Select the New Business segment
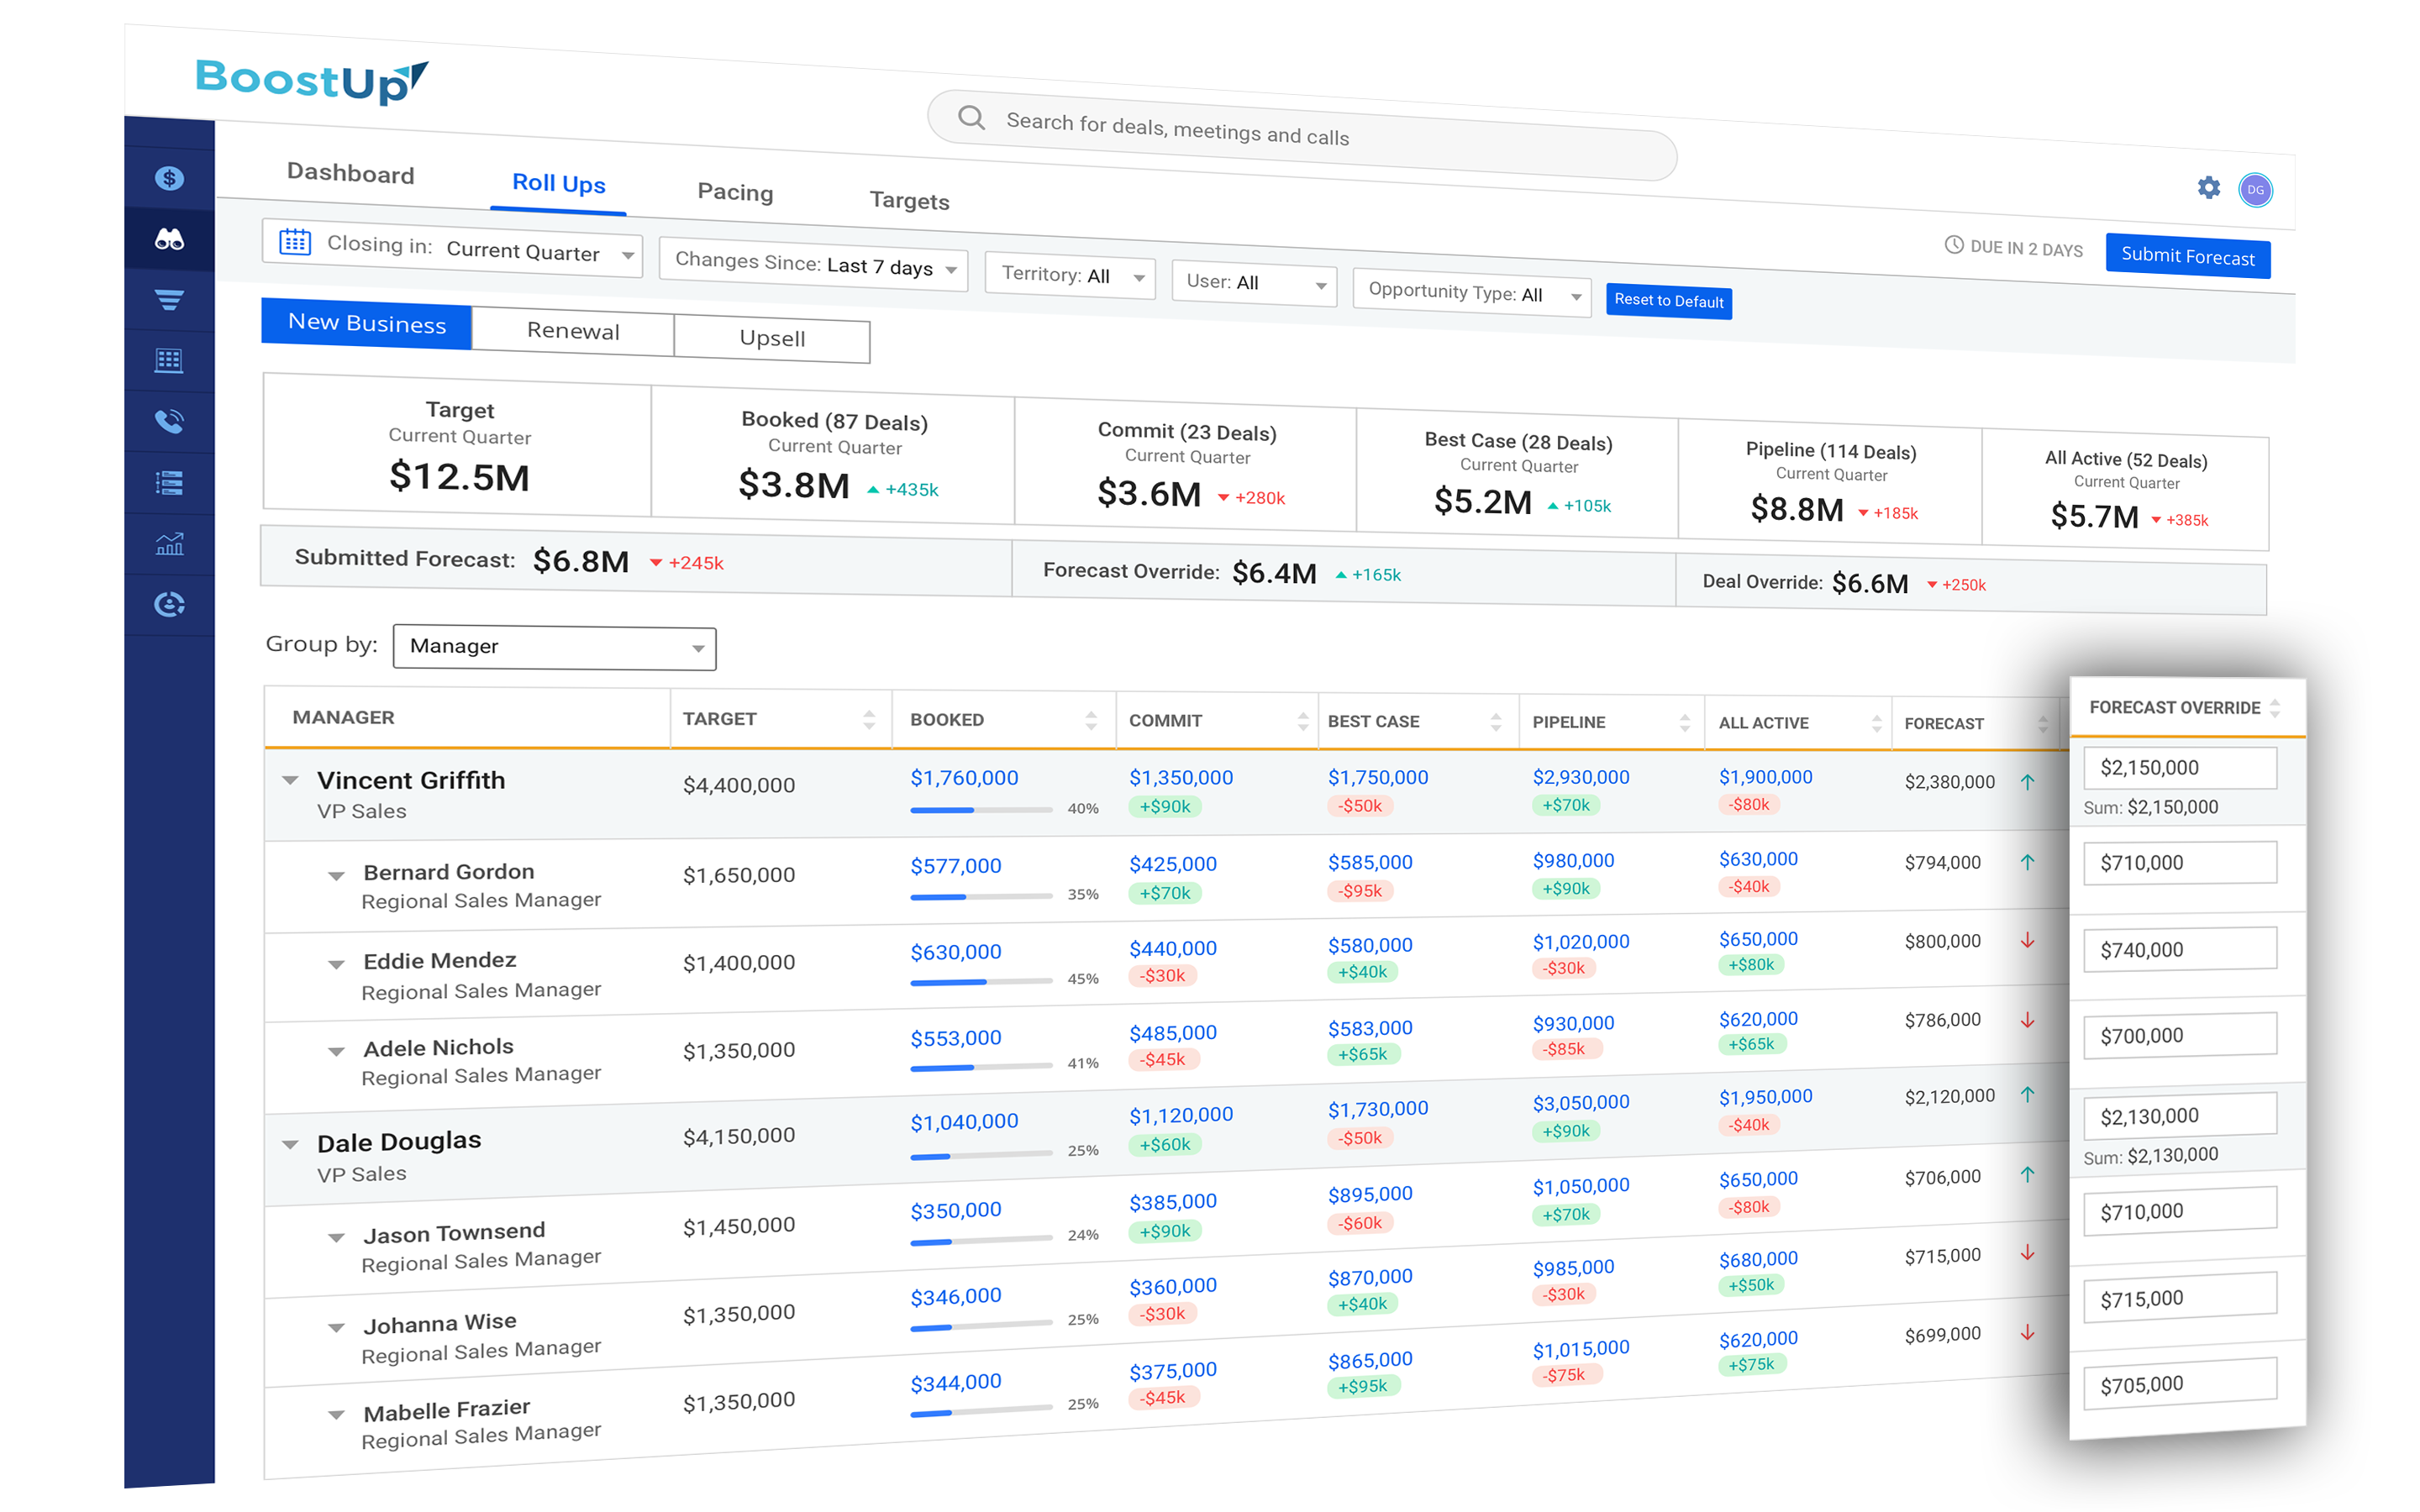Viewport: 2420px width, 1512px height. (x=366, y=324)
